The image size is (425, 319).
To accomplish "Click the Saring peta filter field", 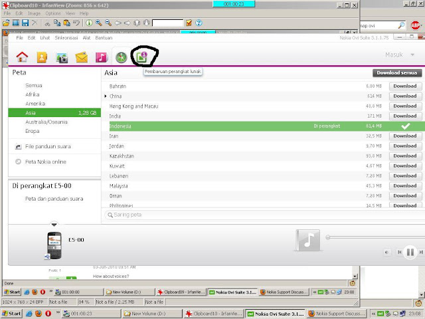I will (x=264, y=215).
